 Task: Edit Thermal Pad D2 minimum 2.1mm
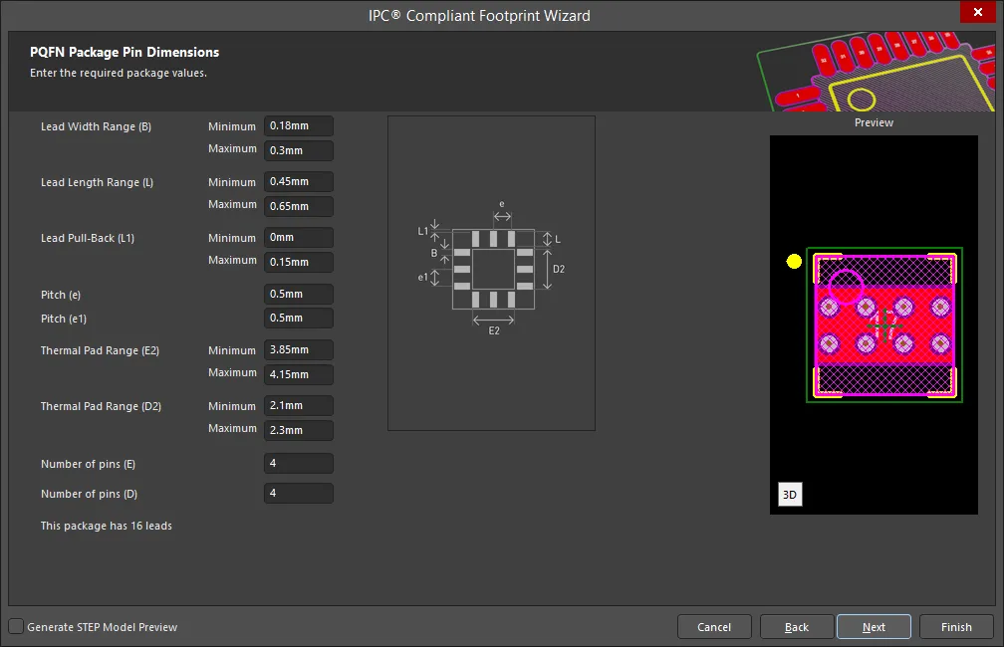(x=299, y=406)
